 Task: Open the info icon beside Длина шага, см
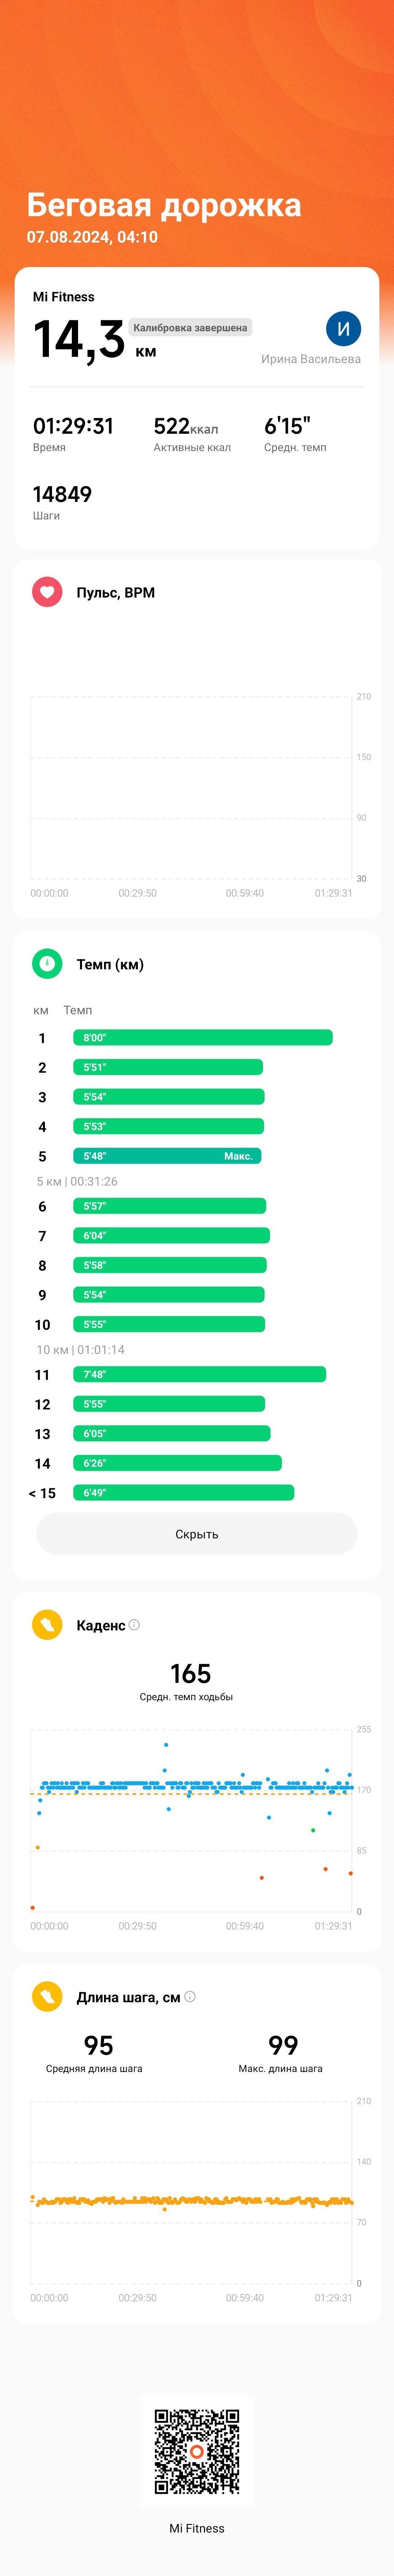pyautogui.click(x=190, y=1997)
